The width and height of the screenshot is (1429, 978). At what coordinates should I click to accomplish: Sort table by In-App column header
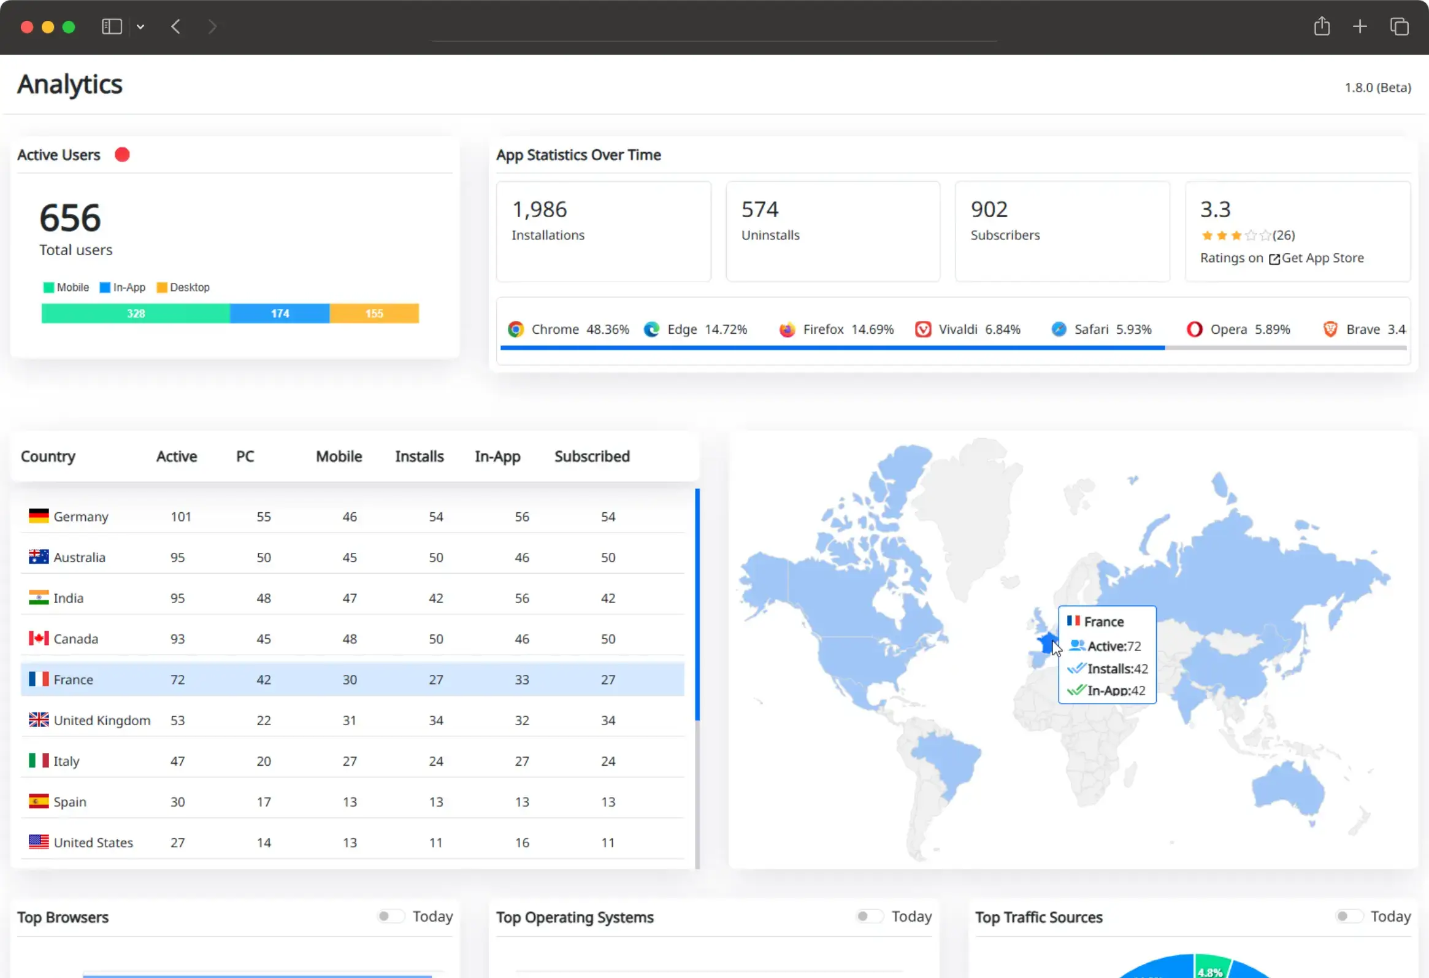coord(497,456)
